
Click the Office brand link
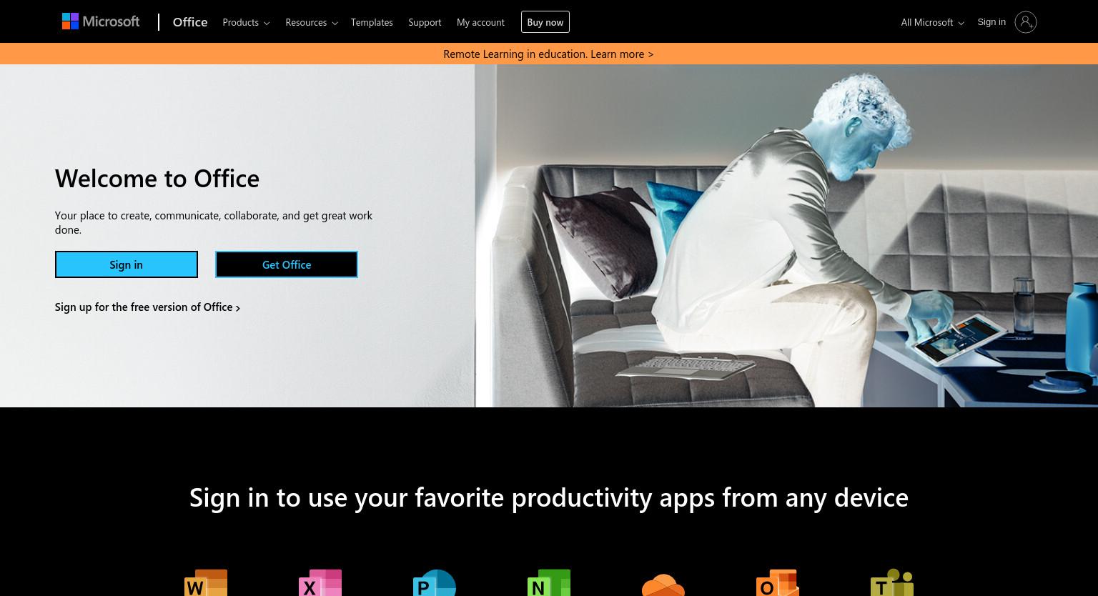click(x=190, y=22)
